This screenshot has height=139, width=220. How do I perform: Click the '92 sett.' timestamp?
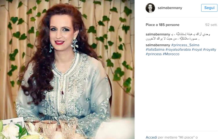pos(211,25)
